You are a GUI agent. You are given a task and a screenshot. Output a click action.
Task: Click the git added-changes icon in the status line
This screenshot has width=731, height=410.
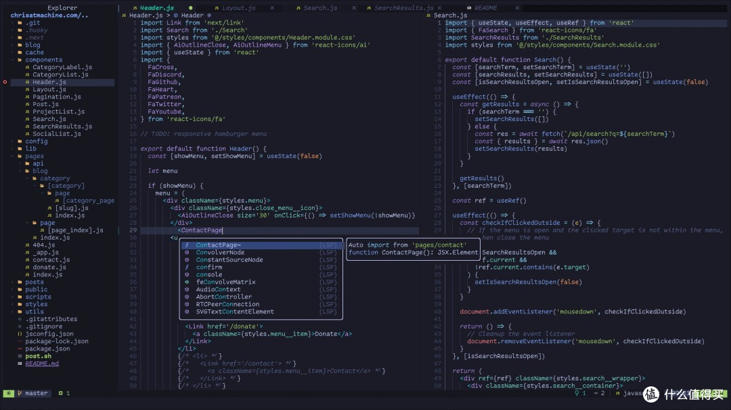point(61,393)
